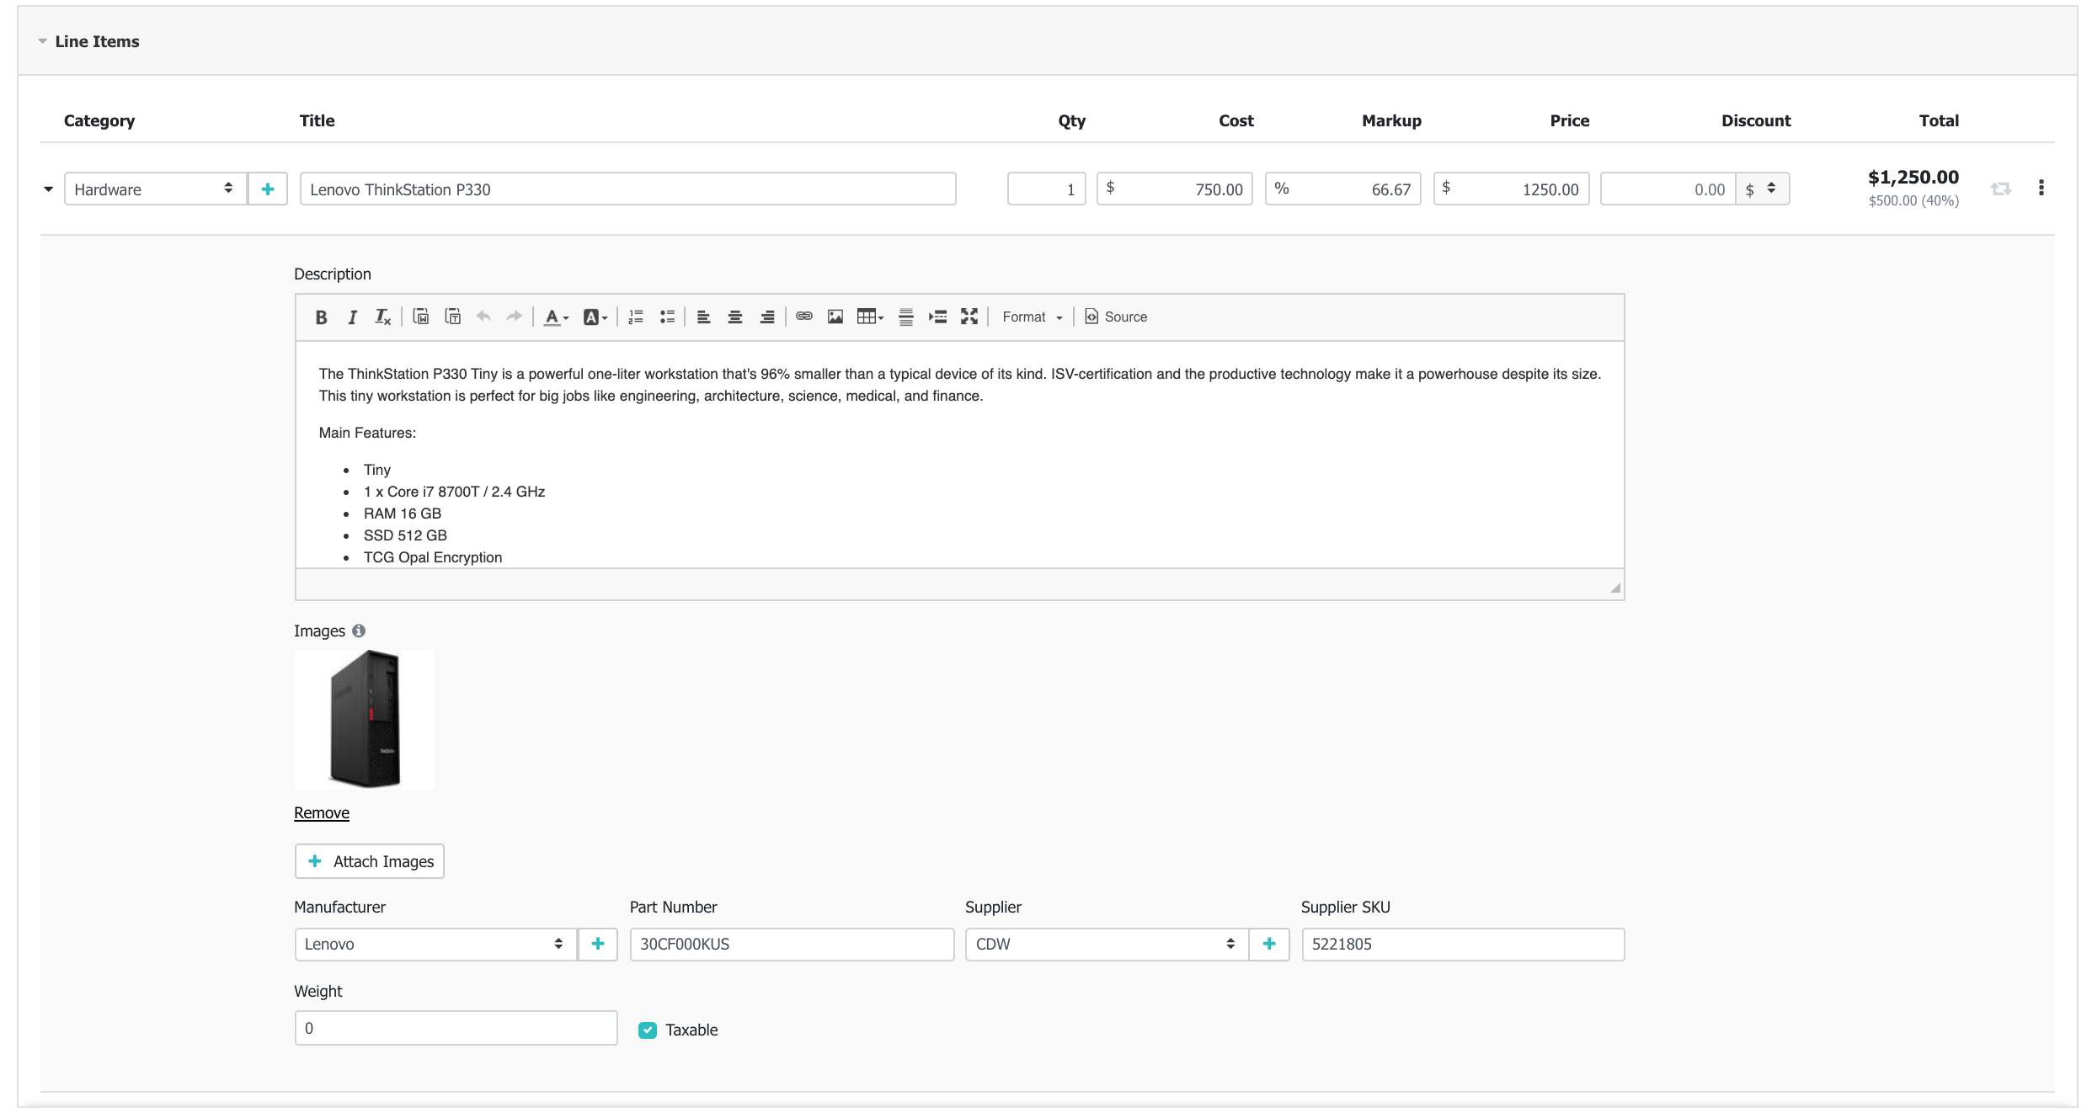Click the 'Main Features:' text
Viewport: 2092px width, 1118px height.
[367, 433]
